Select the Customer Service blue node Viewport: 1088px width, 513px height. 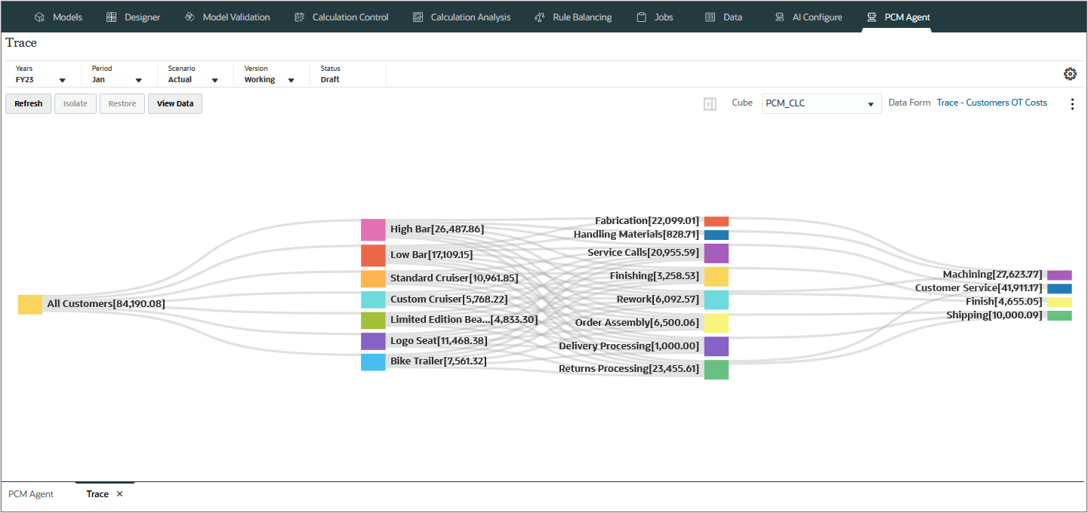(1059, 289)
